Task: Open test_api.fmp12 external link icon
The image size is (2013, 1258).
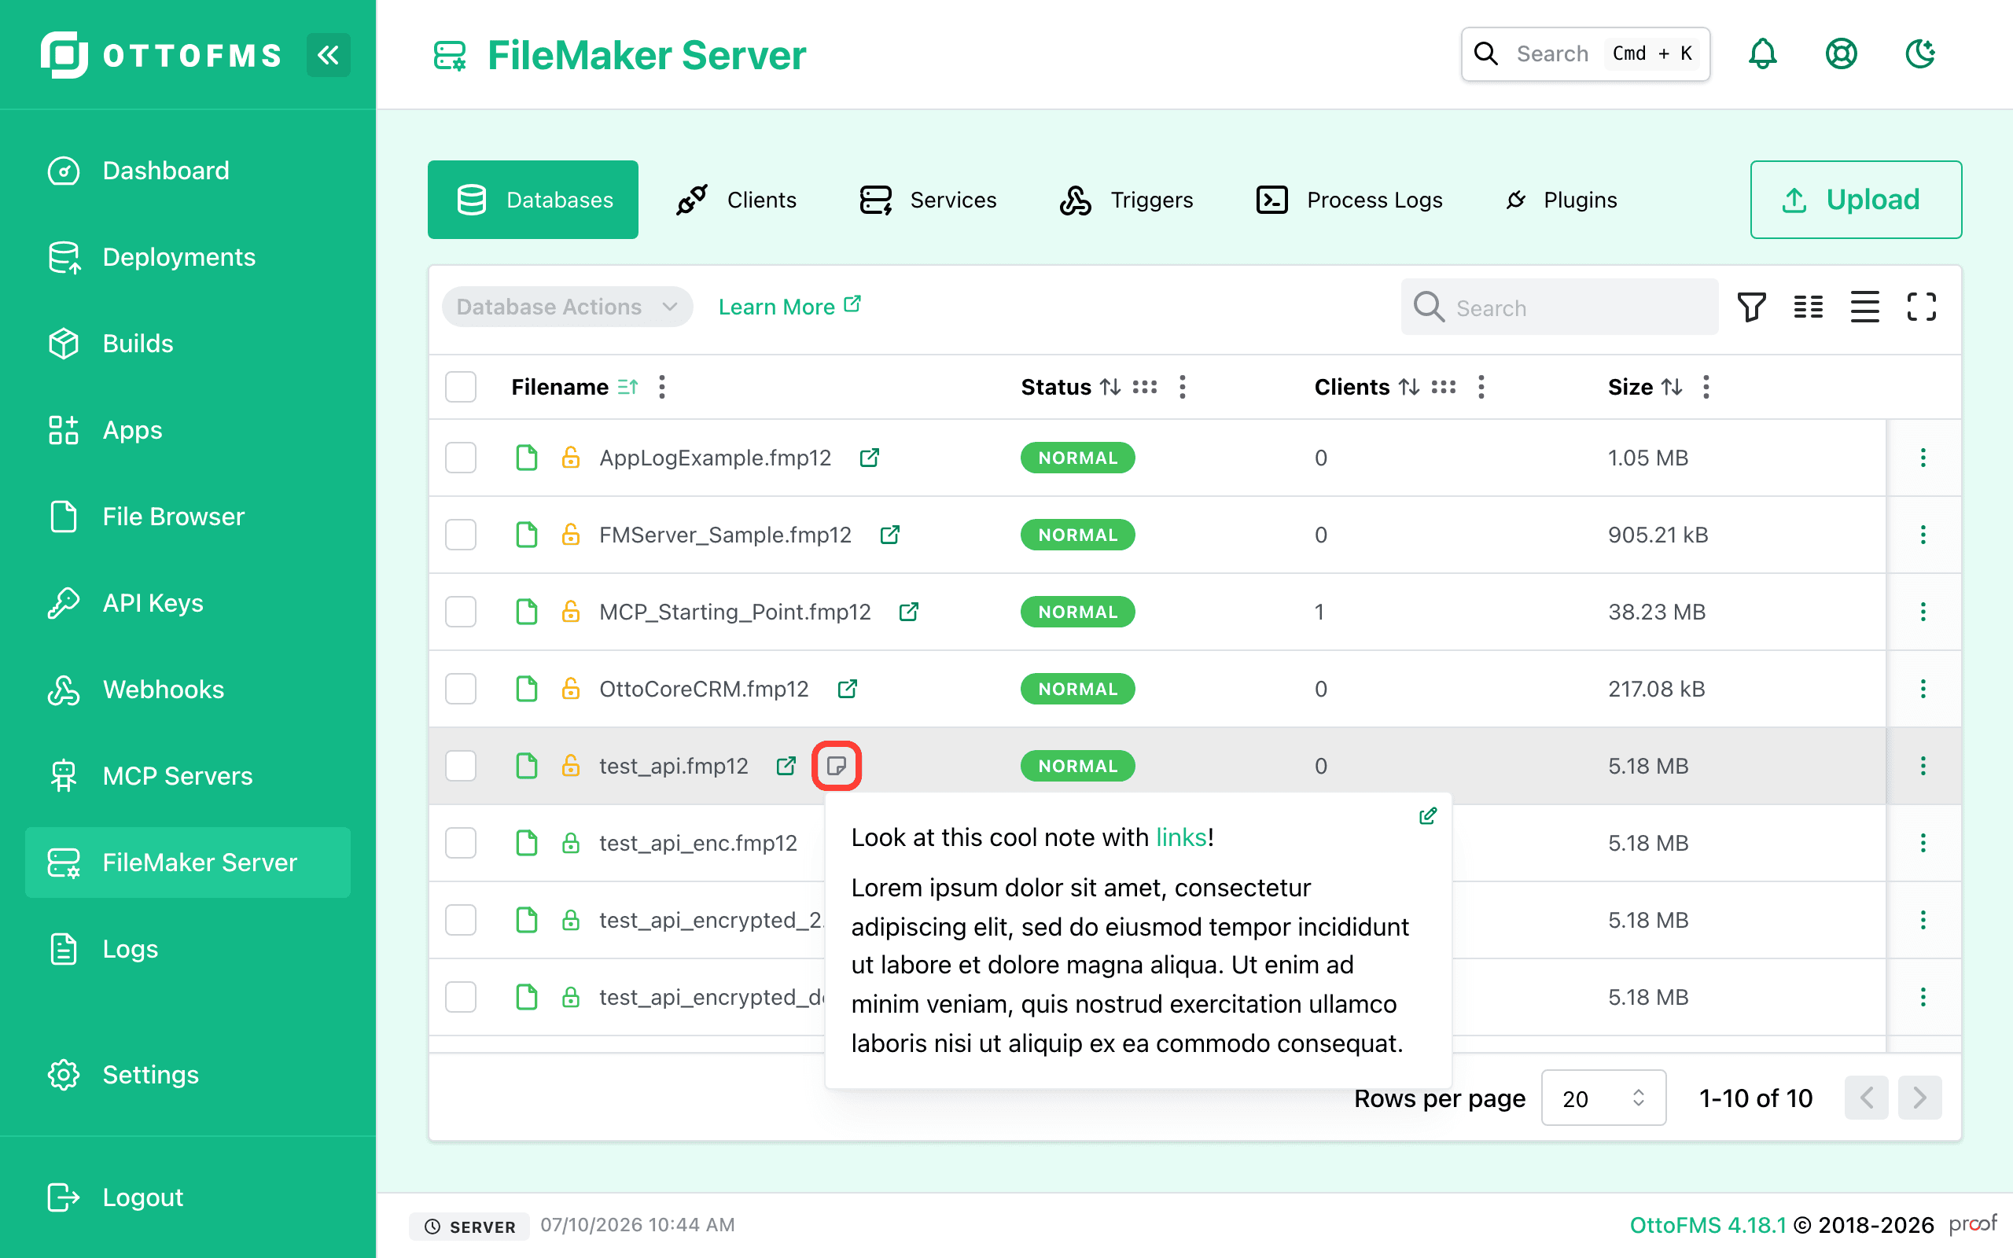Action: pos(786,766)
